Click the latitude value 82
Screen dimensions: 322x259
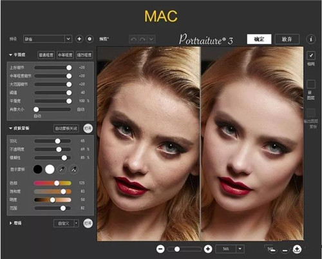pos(82,208)
